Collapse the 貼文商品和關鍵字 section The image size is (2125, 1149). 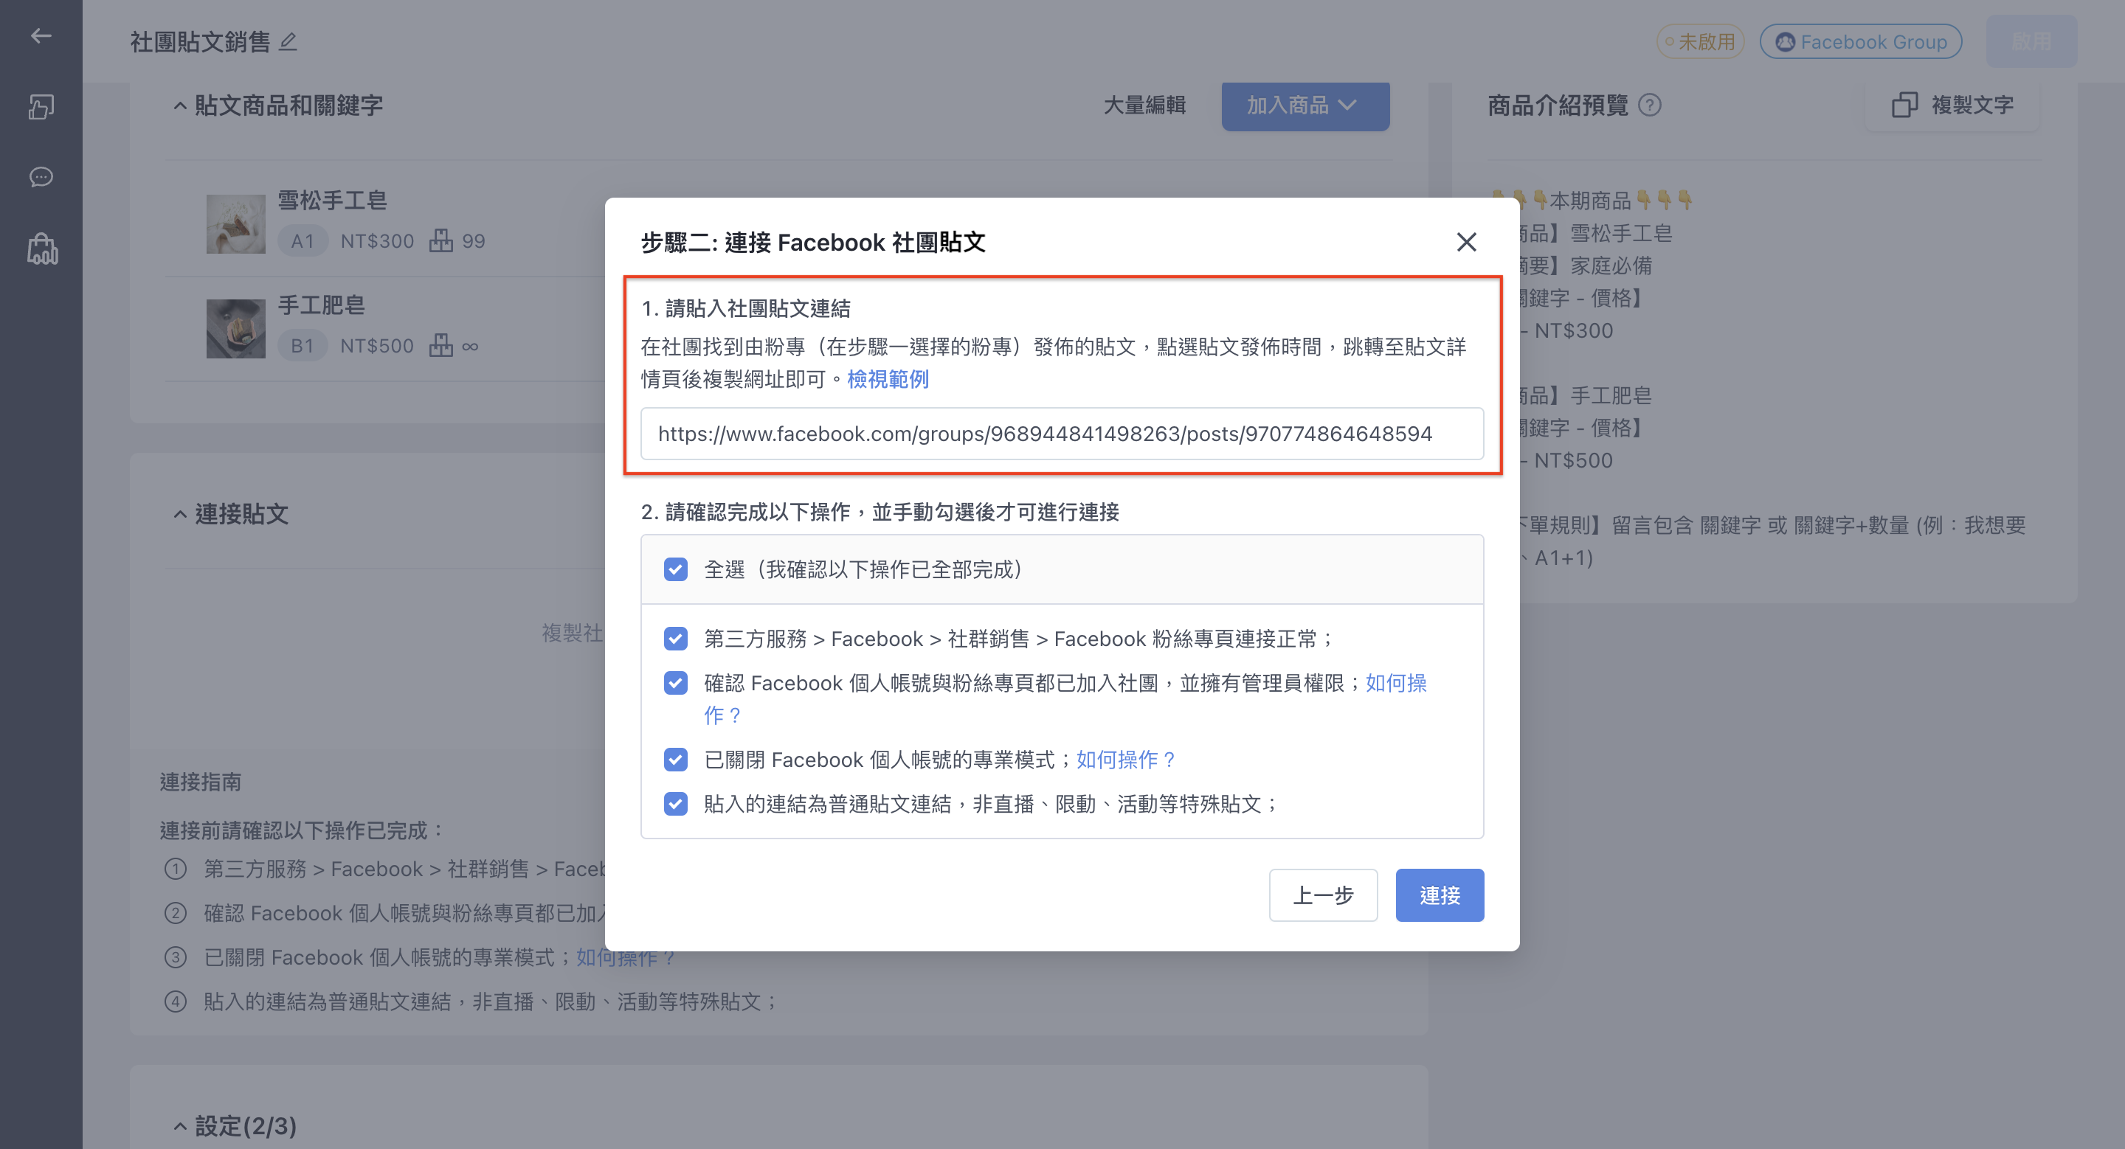tap(180, 105)
